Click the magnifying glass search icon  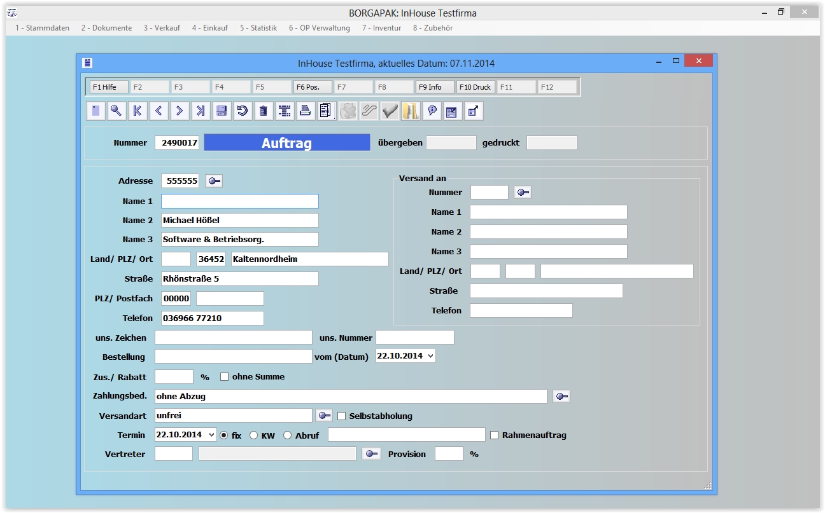116,111
